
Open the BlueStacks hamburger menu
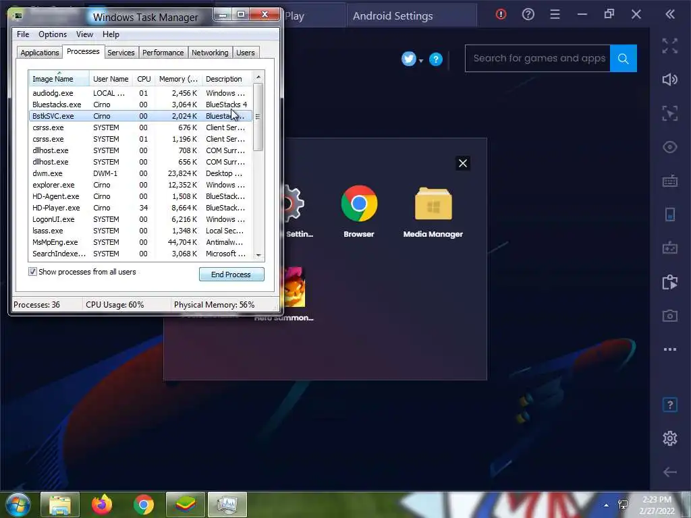[555, 15]
